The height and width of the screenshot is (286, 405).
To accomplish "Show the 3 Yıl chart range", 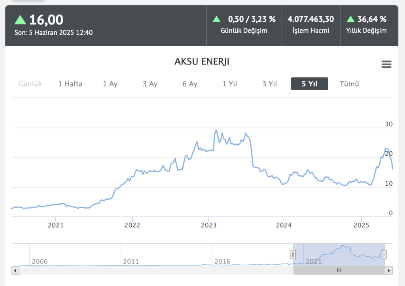I will tap(270, 84).
